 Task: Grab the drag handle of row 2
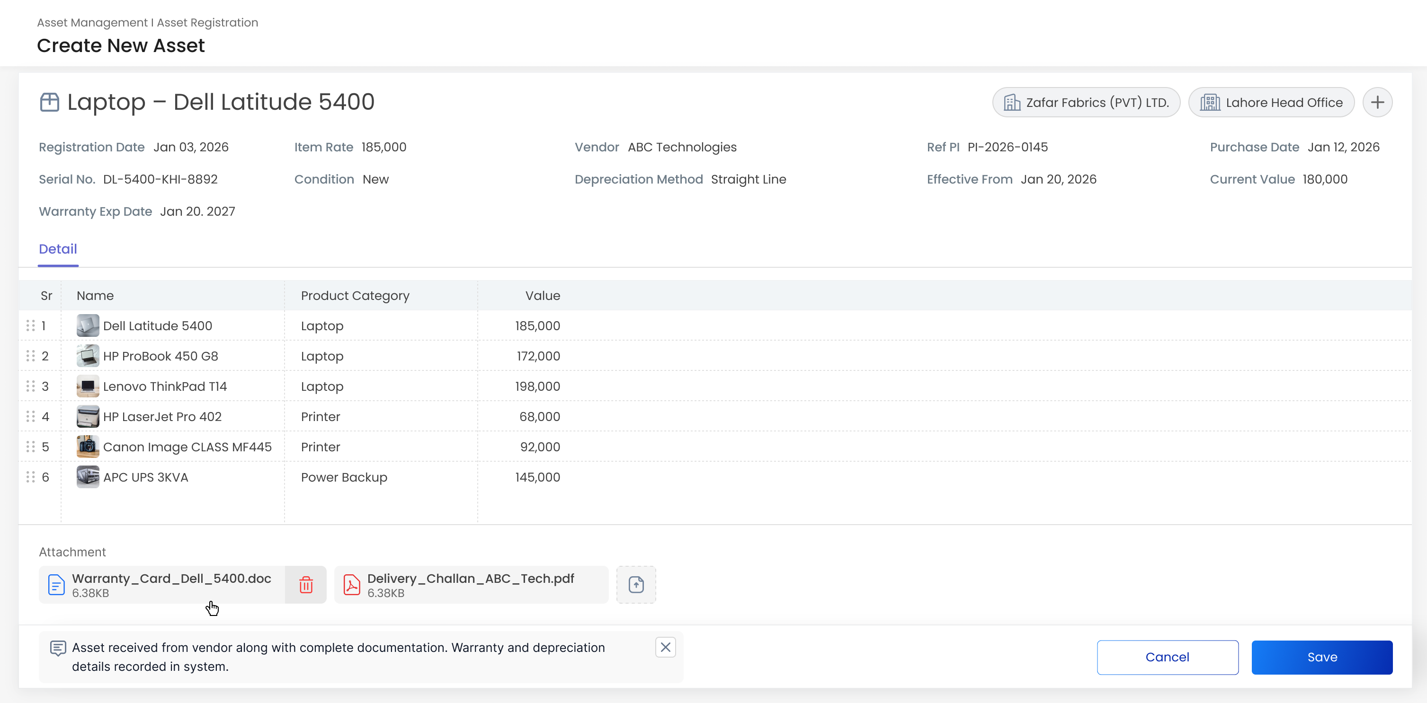[30, 356]
